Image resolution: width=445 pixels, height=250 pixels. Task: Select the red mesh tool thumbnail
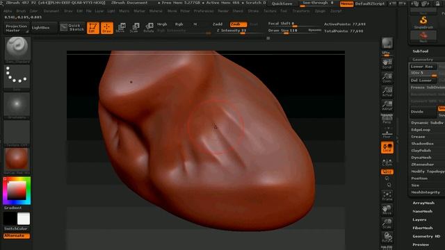(x=423, y=37)
